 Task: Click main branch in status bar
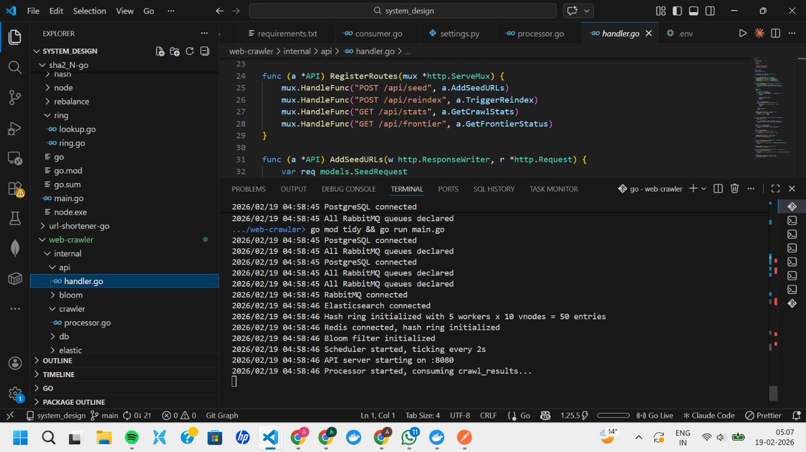coord(105,416)
